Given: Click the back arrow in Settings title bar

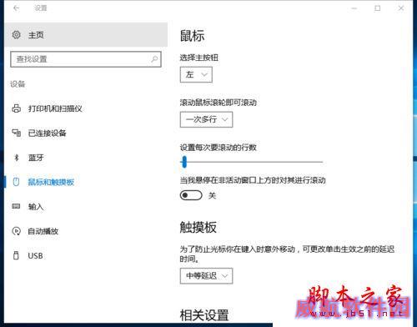Looking at the screenshot, I should click(17, 8).
